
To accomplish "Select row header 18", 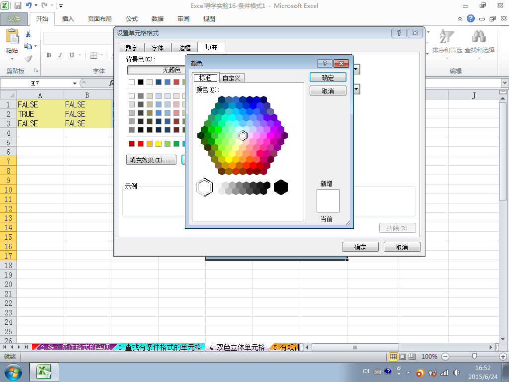I will pyautogui.click(x=8, y=265).
